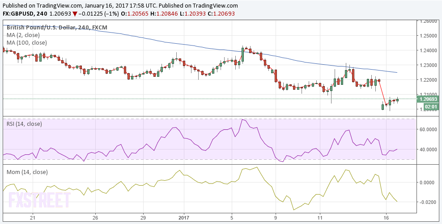Viewport: 442px width, 224px height.
Task: Click the 2017 year label on time axis
Action: tap(184, 218)
